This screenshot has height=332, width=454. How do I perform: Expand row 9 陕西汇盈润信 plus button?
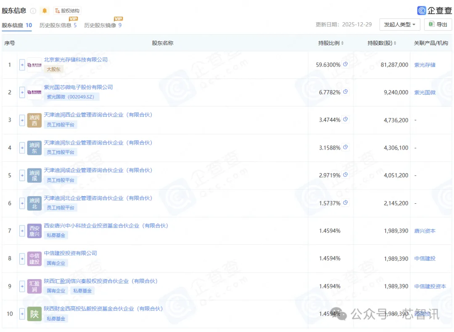click(x=22, y=286)
